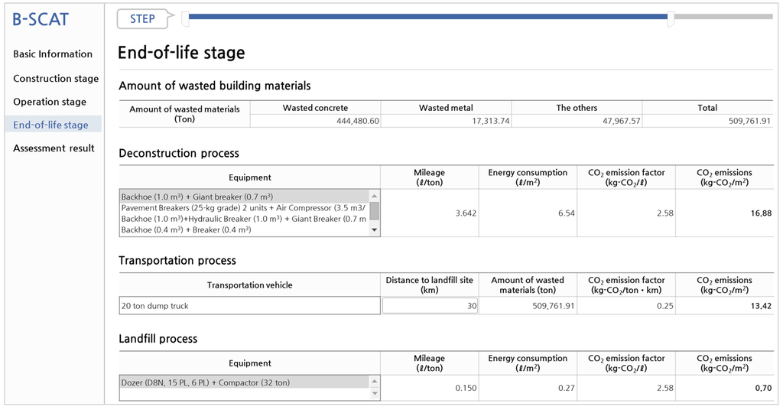Click the step progress bar end handle
Viewport: 783px width, 410px height.
671,18
